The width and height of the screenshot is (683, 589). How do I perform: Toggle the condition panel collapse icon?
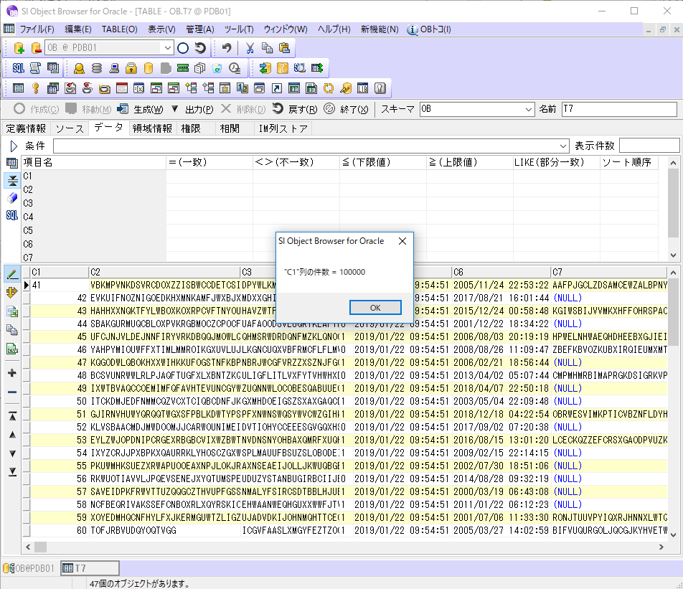click(12, 180)
